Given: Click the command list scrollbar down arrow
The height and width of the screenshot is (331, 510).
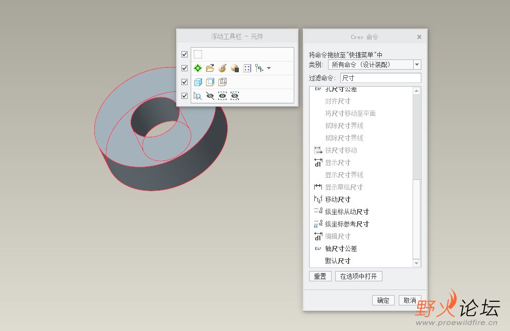Looking at the screenshot, I should [x=416, y=263].
